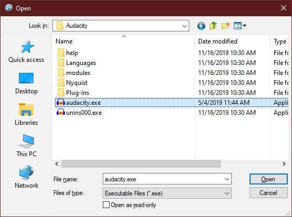Click audacity.exe date 5/4/2019 11:44 AM
Viewport: 292px width, 217px height.
pos(224,103)
